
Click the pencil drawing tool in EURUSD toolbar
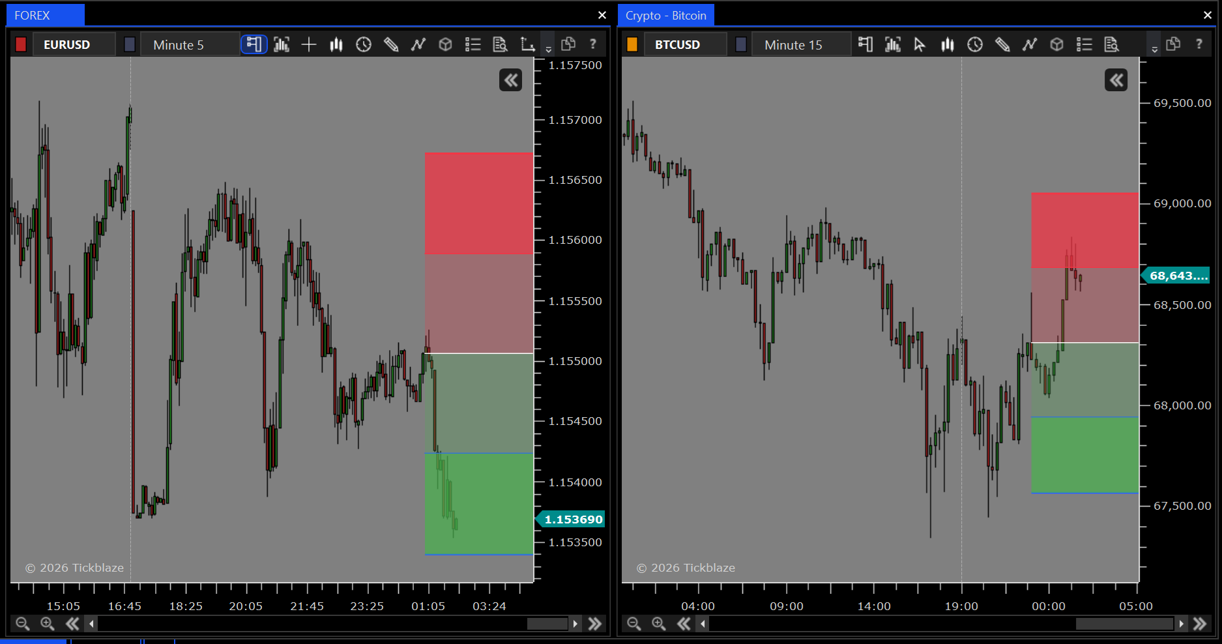391,44
